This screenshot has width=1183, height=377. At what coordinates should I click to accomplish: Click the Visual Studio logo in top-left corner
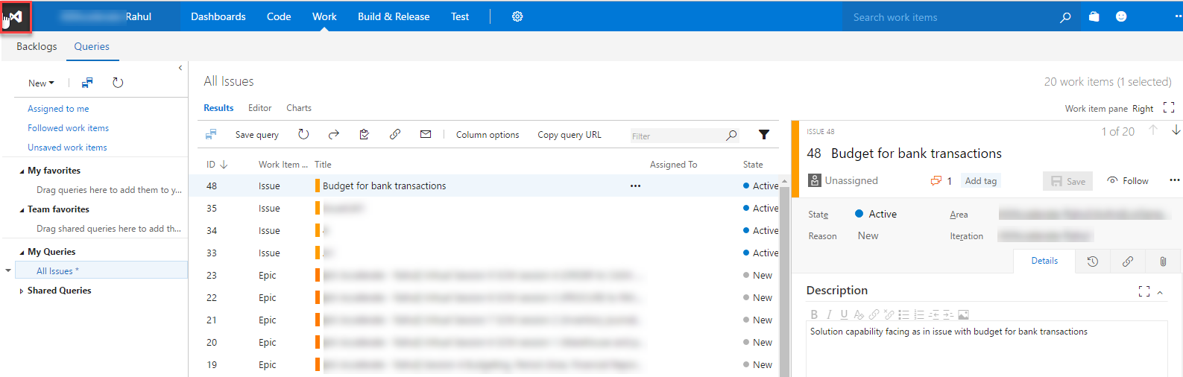click(x=16, y=16)
